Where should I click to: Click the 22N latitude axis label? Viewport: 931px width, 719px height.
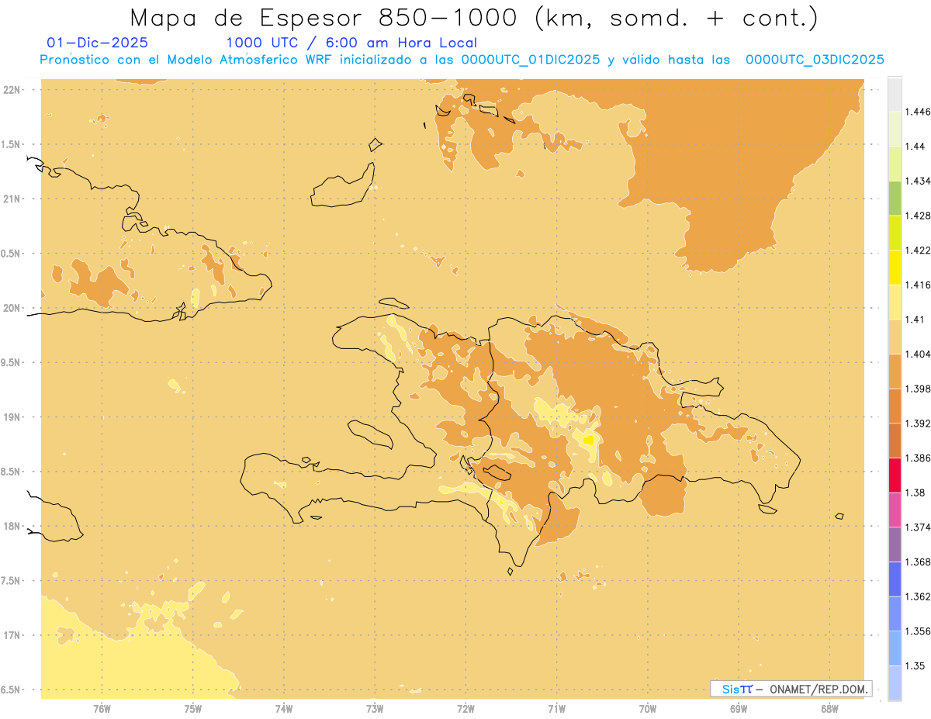(13, 90)
